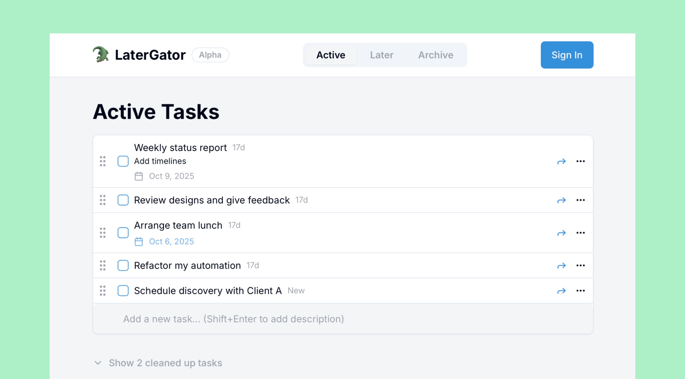The image size is (685, 379).
Task: Click the send-later arrow on Schedule discovery task
Action: tap(561, 291)
